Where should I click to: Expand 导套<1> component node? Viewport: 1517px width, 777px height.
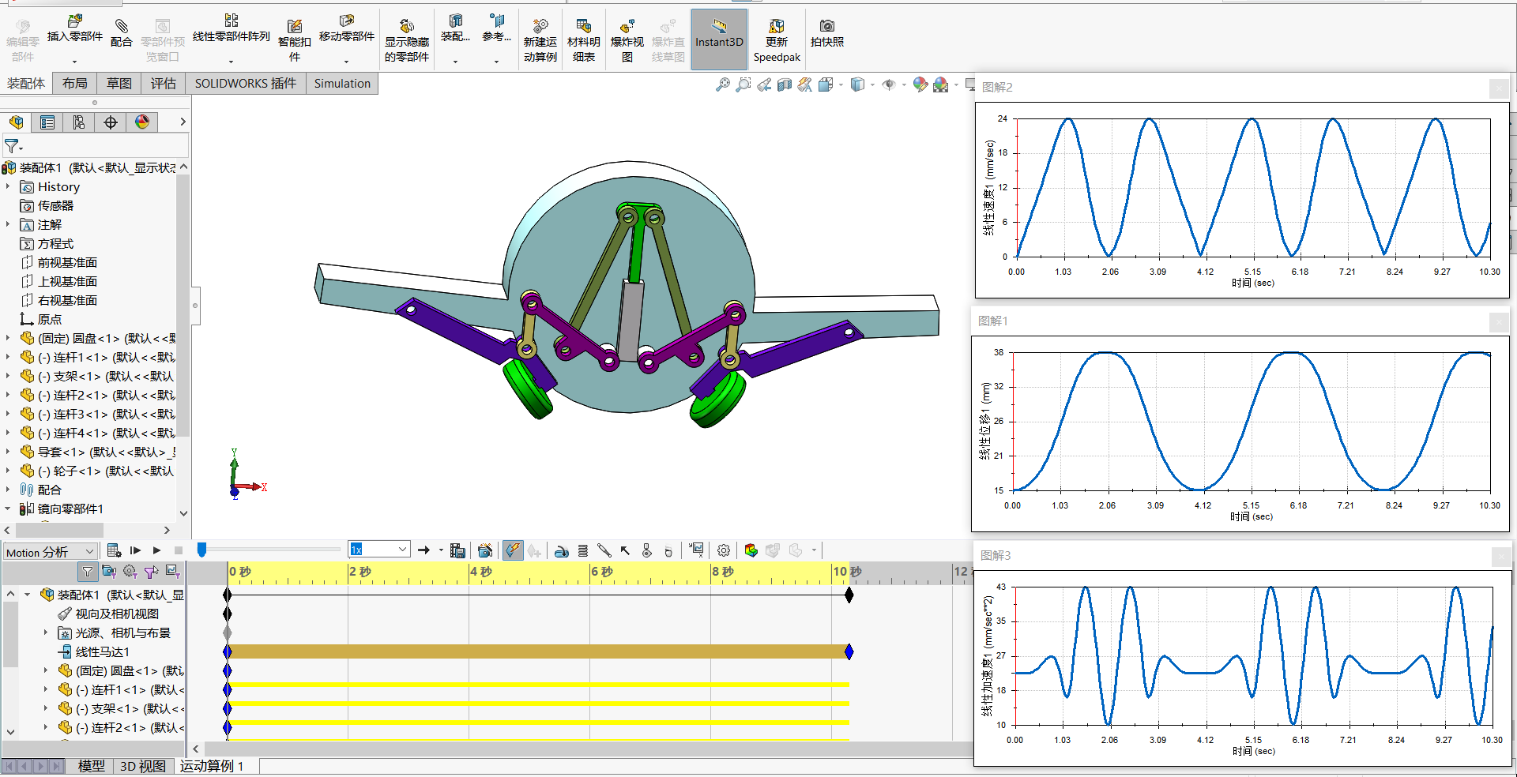click(x=8, y=452)
